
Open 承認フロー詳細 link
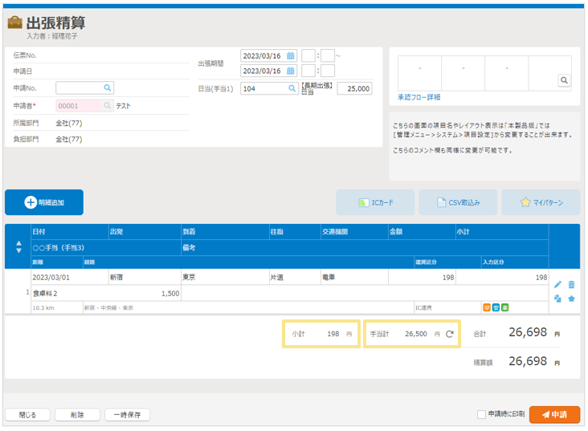(x=419, y=97)
